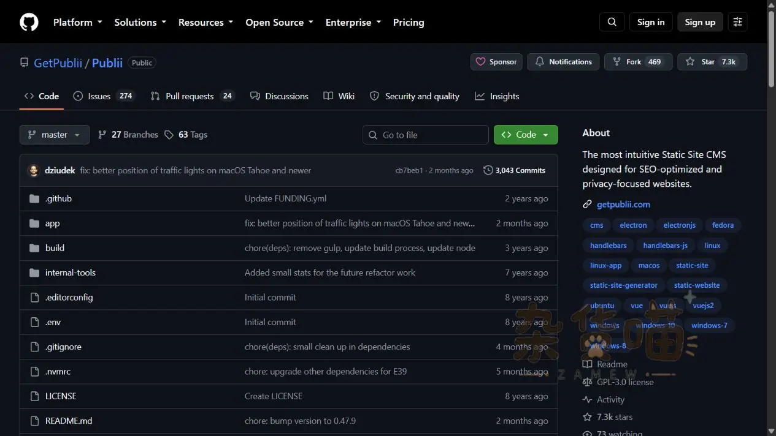Select the electron topic tag
The height and width of the screenshot is (436, 776).
(x=633, y=225)
